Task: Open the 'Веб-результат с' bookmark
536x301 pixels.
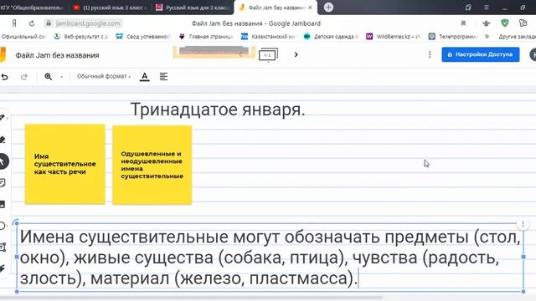Action: 80,37
